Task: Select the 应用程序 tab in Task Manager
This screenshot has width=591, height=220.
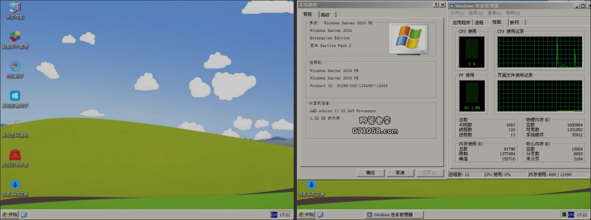Action: click(x=461, y=22)
